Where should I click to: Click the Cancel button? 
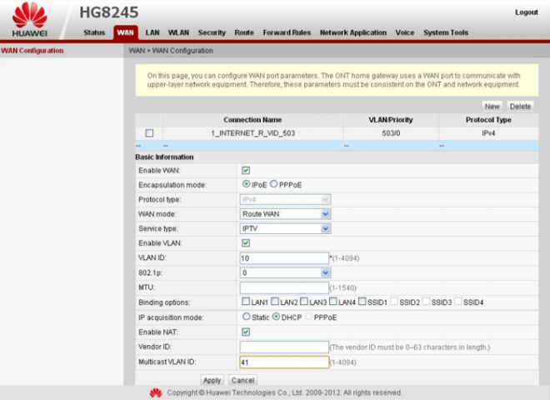pyautogui.click(x=242, y=380)
